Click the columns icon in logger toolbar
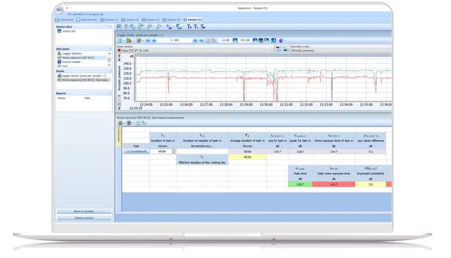451x258 pixels. pyautogui.click(x=120, y=40)
